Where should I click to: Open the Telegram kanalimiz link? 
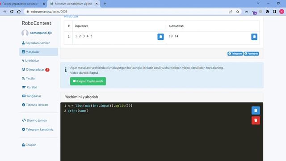coord(38,129)
